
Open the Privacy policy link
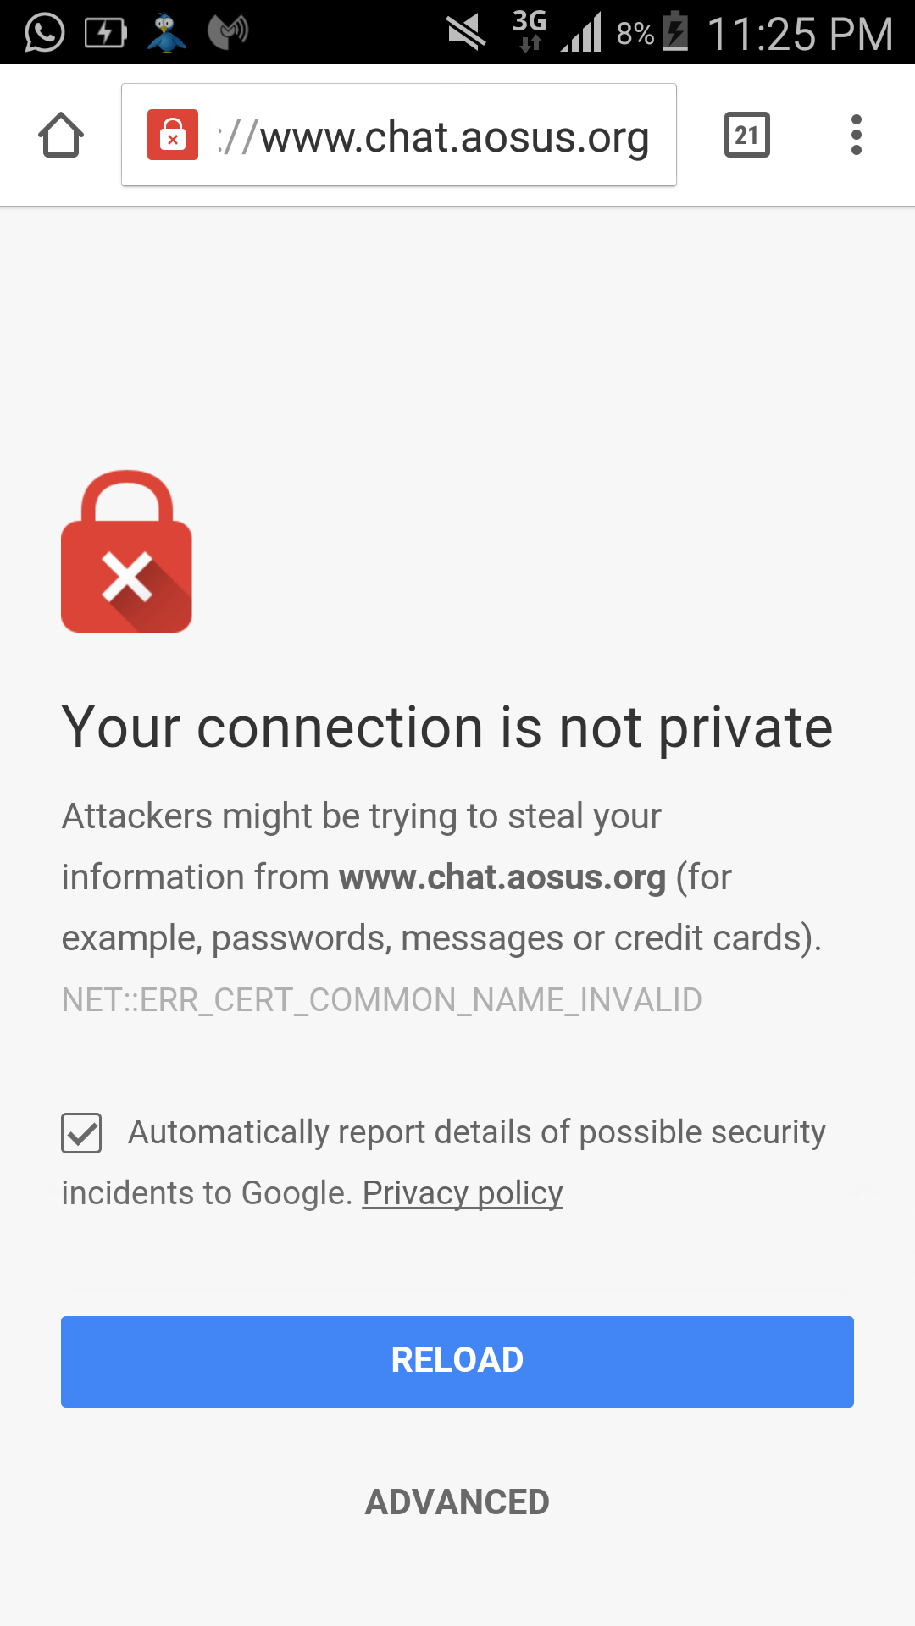point(463,1193)
